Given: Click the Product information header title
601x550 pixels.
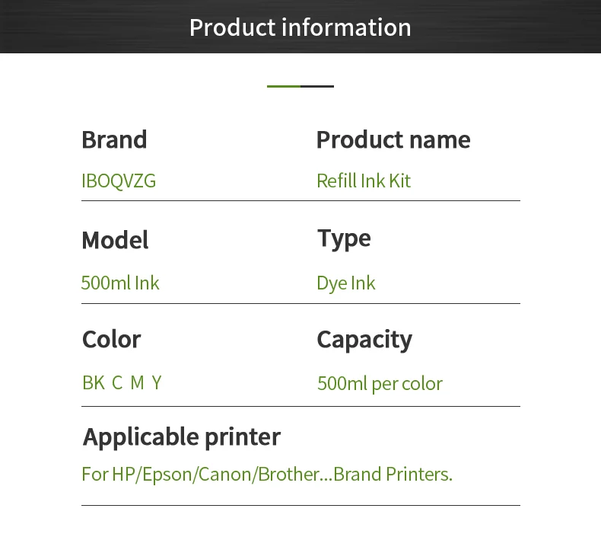Looking at the screenshot, I should [300, 27].
